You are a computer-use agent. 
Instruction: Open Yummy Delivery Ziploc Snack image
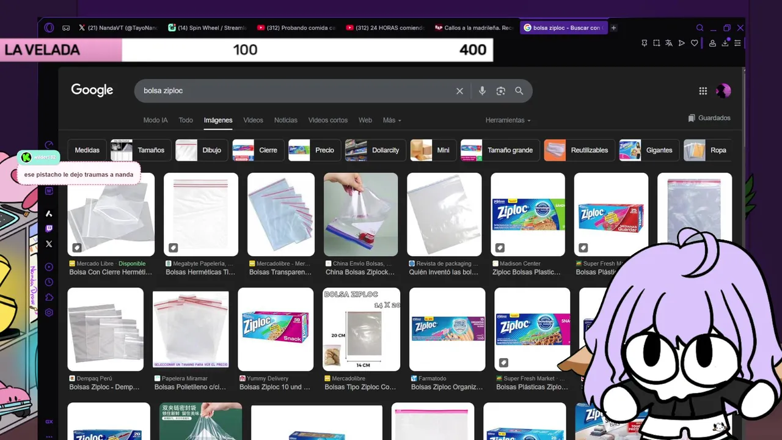click(x=276, y=329)
